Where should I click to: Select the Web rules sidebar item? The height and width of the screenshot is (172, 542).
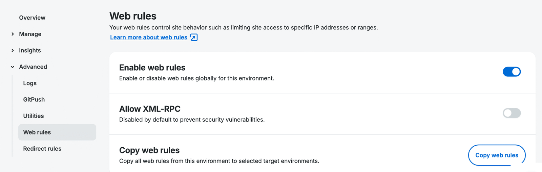(37, 132)
